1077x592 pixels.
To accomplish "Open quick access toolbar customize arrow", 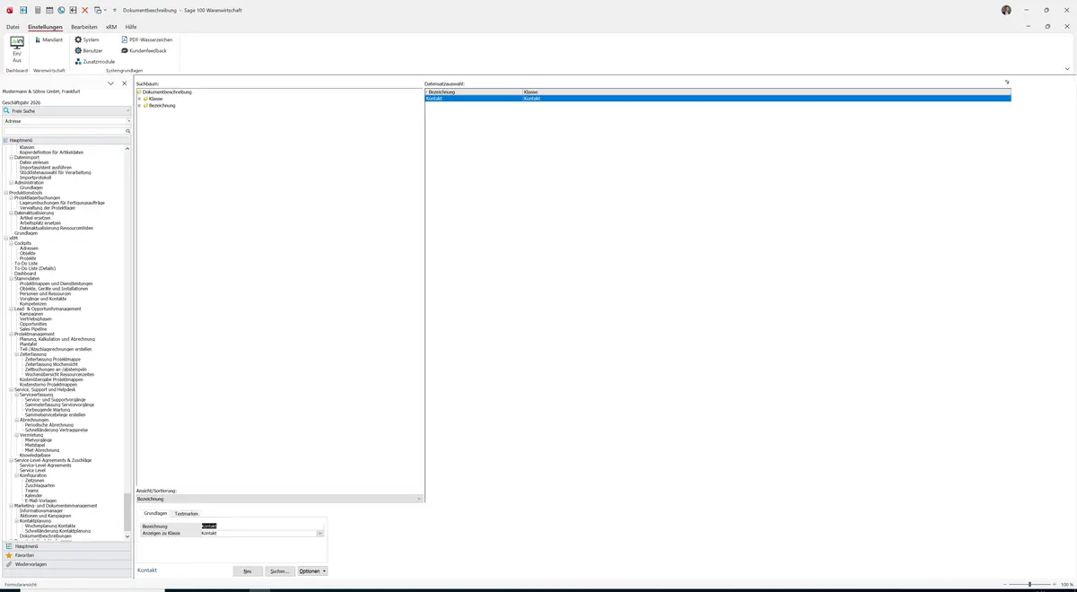I will coord(116,10).
